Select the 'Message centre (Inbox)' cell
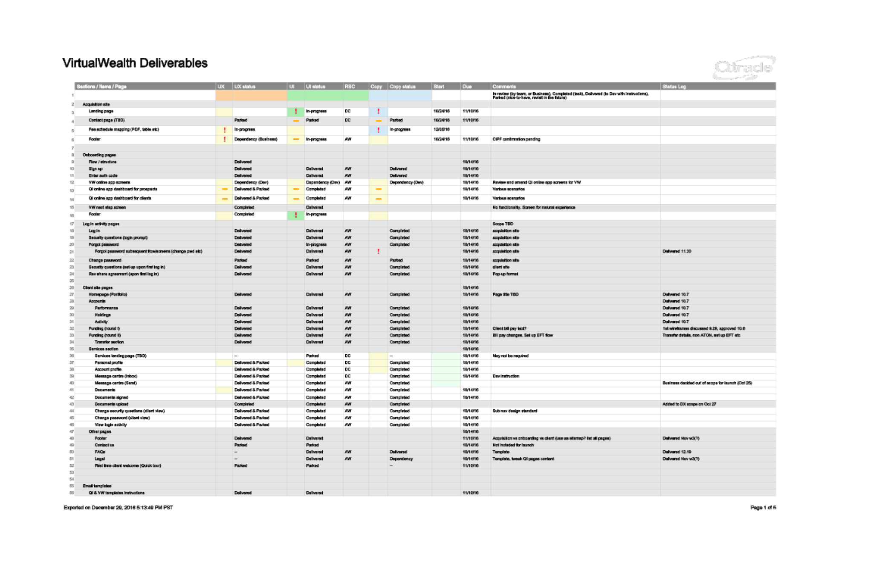The height and width of the screenshot is (569, 885). tap(145, 376)
